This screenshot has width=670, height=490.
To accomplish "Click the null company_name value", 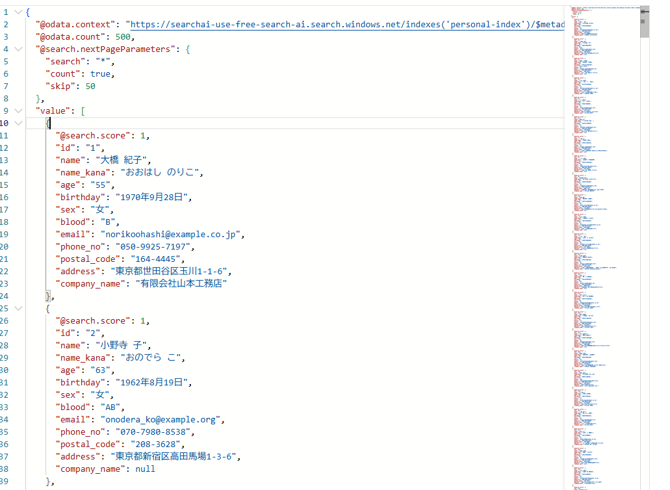I will pyautogui.click(x=145, y=469).
